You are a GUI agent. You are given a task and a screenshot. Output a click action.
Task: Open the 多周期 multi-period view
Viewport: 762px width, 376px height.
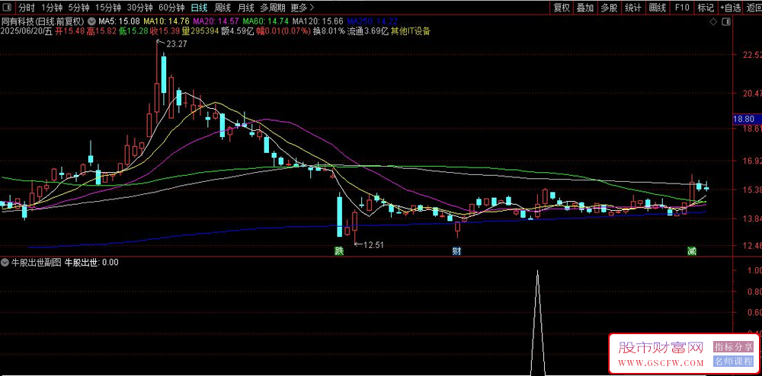pos(272,8)
